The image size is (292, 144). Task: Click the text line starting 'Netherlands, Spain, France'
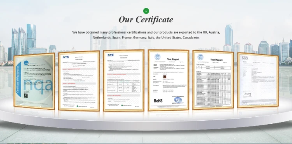(x=146, y=38)
